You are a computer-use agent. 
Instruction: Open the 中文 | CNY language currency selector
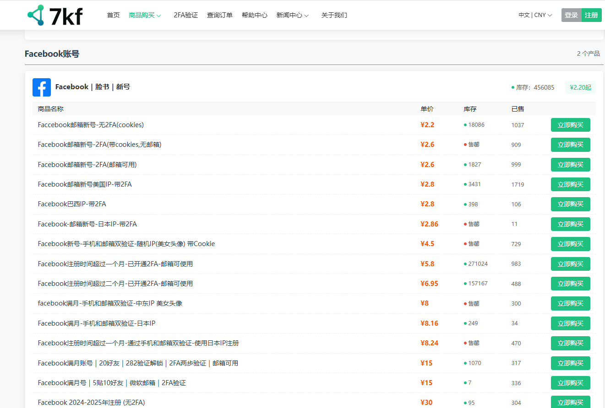point(535,15)
